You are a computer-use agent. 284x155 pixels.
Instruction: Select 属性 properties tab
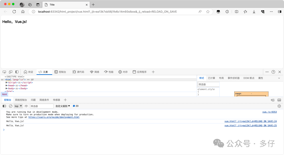[x=261, y=78]
